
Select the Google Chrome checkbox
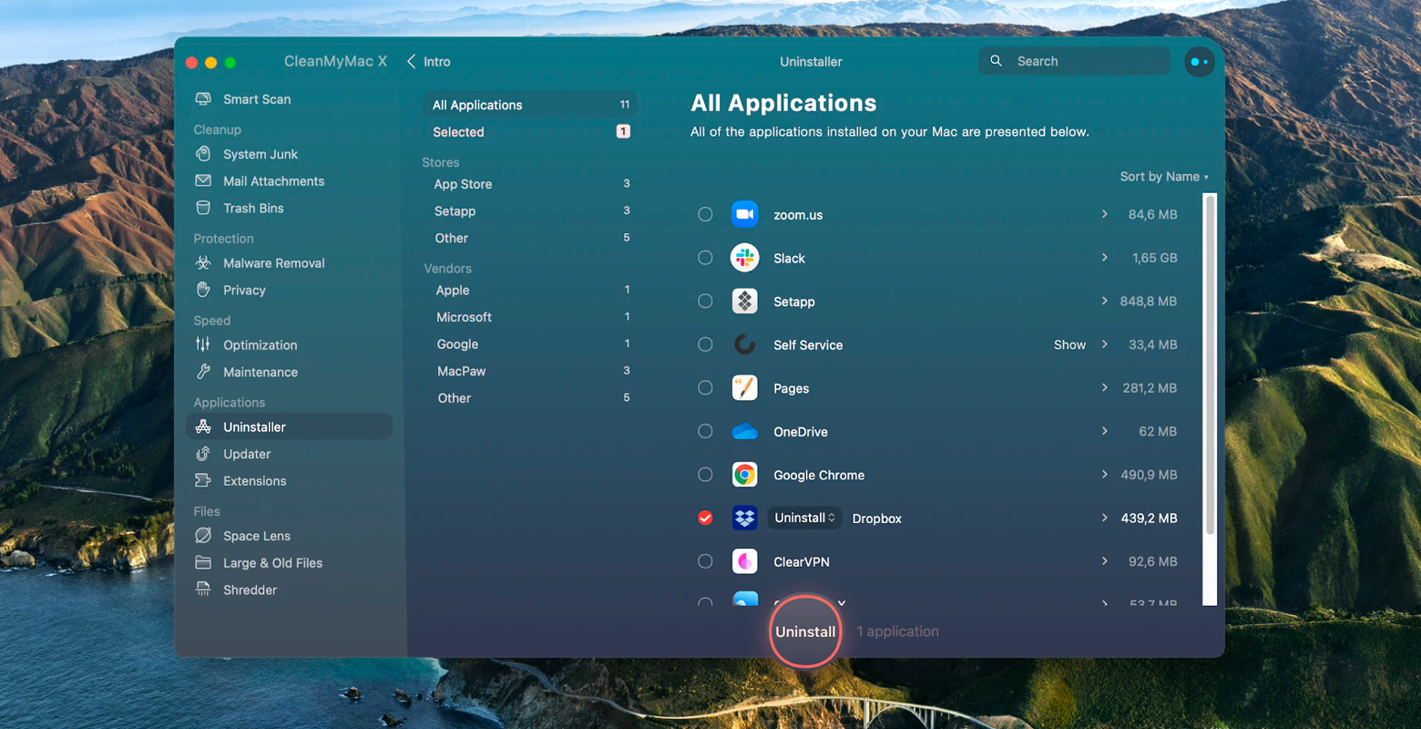pyautogui.click(x=705, y=475)
